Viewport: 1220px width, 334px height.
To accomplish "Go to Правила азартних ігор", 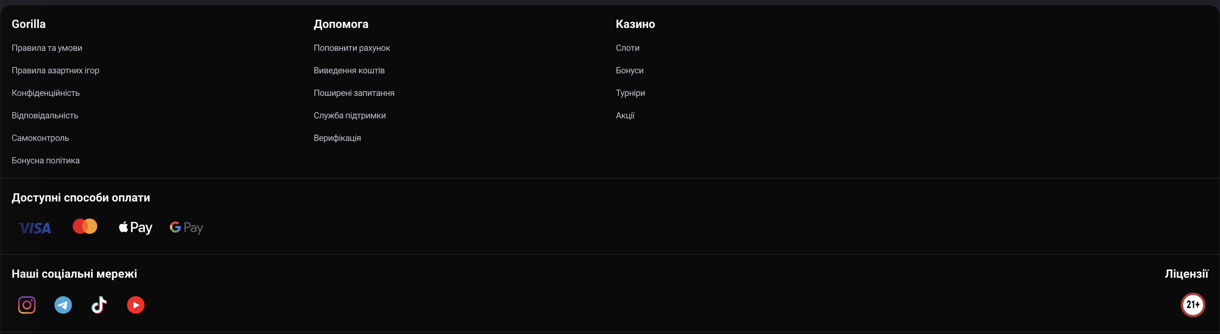I will point(56,70).
